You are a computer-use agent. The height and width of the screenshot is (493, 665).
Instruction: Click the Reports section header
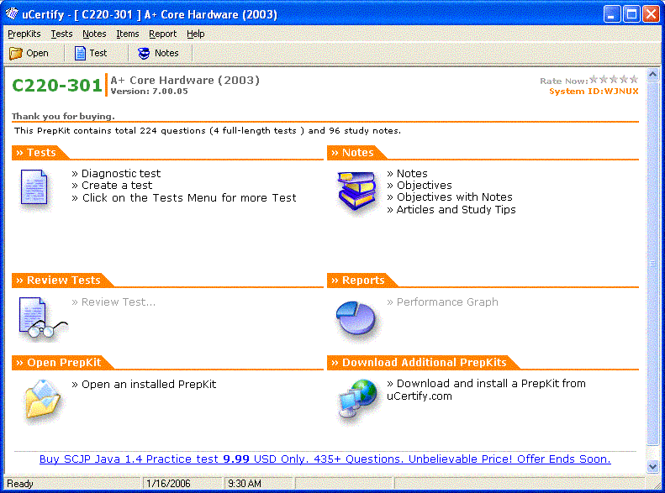[363, 280]
